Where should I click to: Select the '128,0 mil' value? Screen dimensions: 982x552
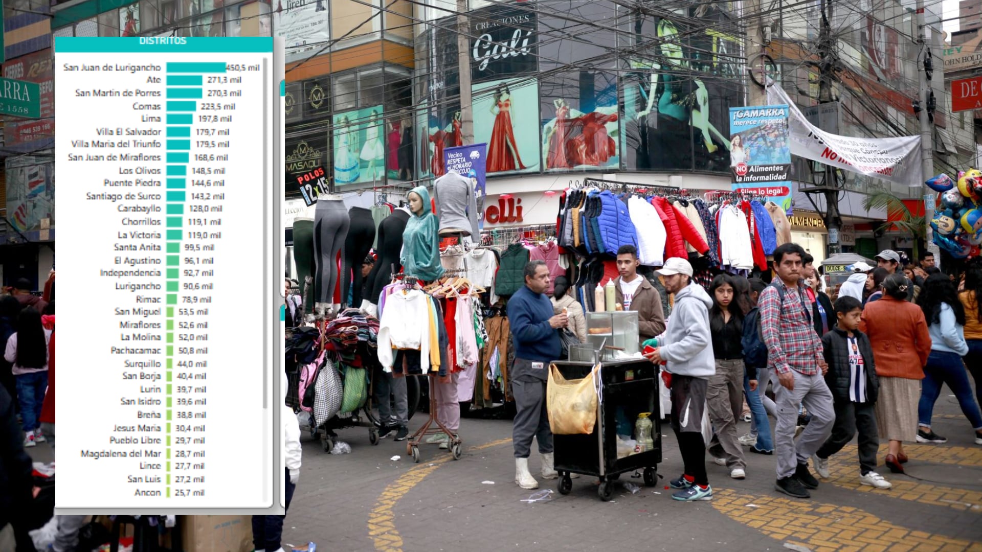[206, 209]
